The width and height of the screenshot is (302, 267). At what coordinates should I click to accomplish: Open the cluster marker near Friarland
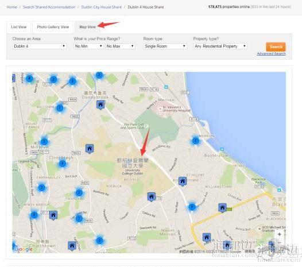(x=79, y=192)
